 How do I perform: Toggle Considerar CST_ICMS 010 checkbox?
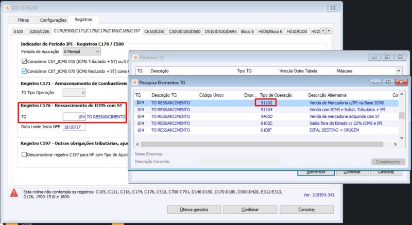tap(24, 61)
